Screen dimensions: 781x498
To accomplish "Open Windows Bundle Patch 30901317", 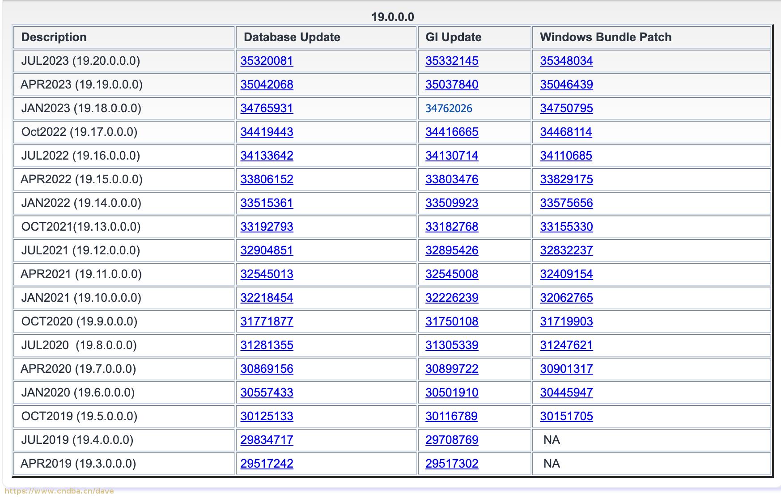I will pyautogui.click(x=566, y=369).
